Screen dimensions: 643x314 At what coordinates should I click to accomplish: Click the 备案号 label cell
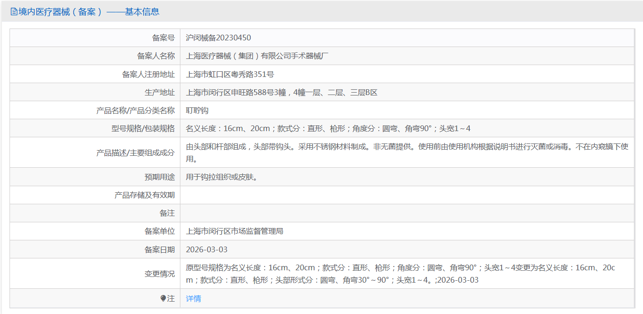pos(95,38)
